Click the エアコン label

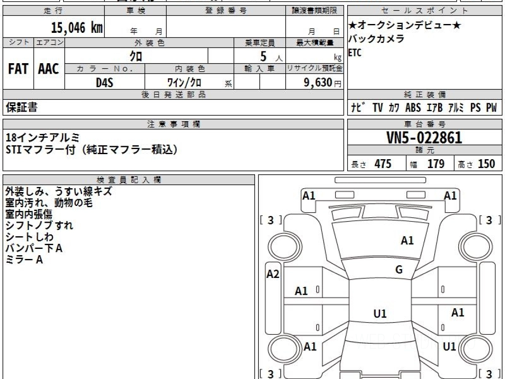pos(49,43)
